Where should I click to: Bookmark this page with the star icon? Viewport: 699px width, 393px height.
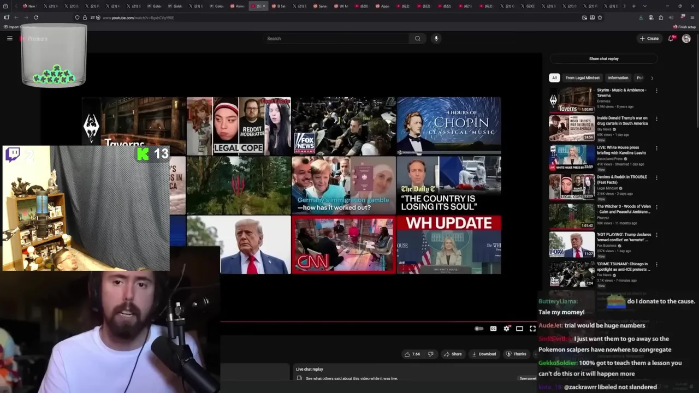click(600, 17)
